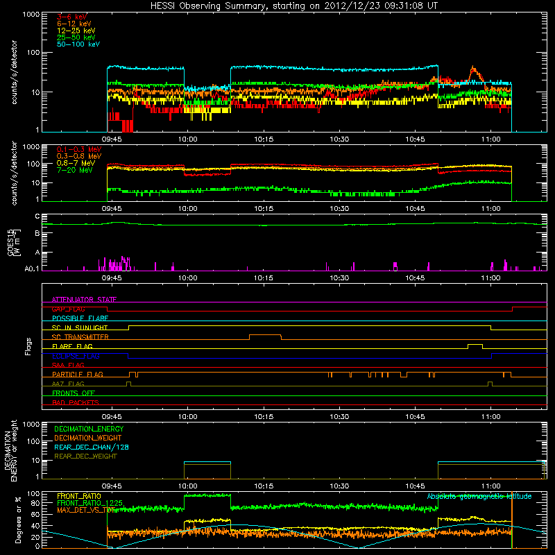Click the FLARE_FLAG label
This screenshot has width=555, height=555.
pos(72,346)
